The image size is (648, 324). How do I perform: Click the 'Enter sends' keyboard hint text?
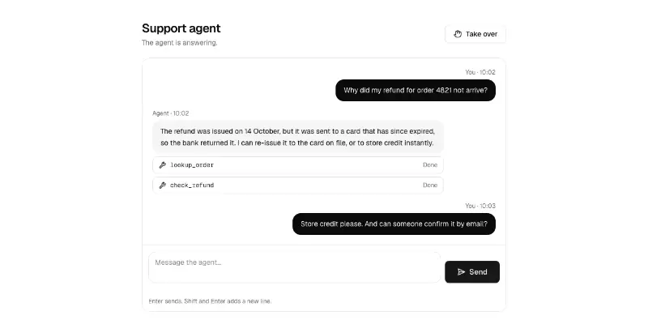tap(210, 301)
